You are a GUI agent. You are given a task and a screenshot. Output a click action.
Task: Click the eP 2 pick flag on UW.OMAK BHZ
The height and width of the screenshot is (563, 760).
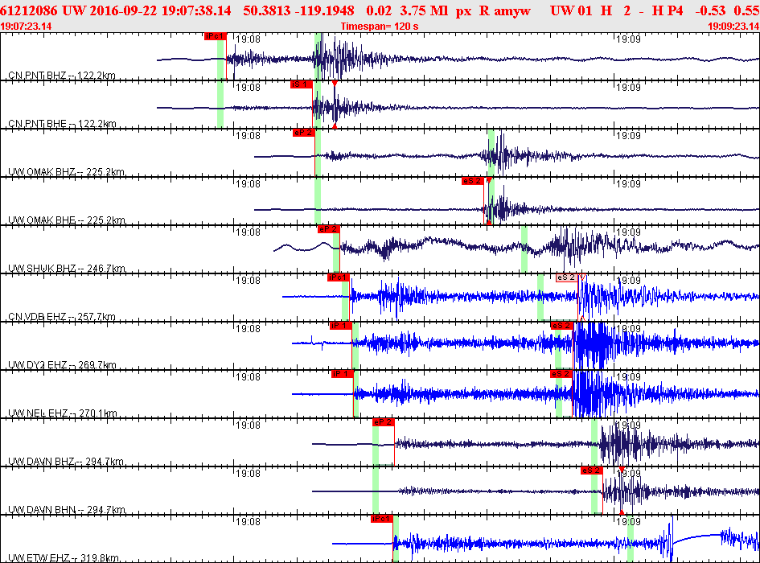304,133
